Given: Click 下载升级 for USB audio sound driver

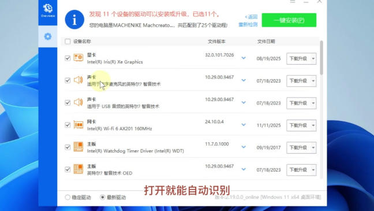Looking at the screenshot, I should coord(298,103).
